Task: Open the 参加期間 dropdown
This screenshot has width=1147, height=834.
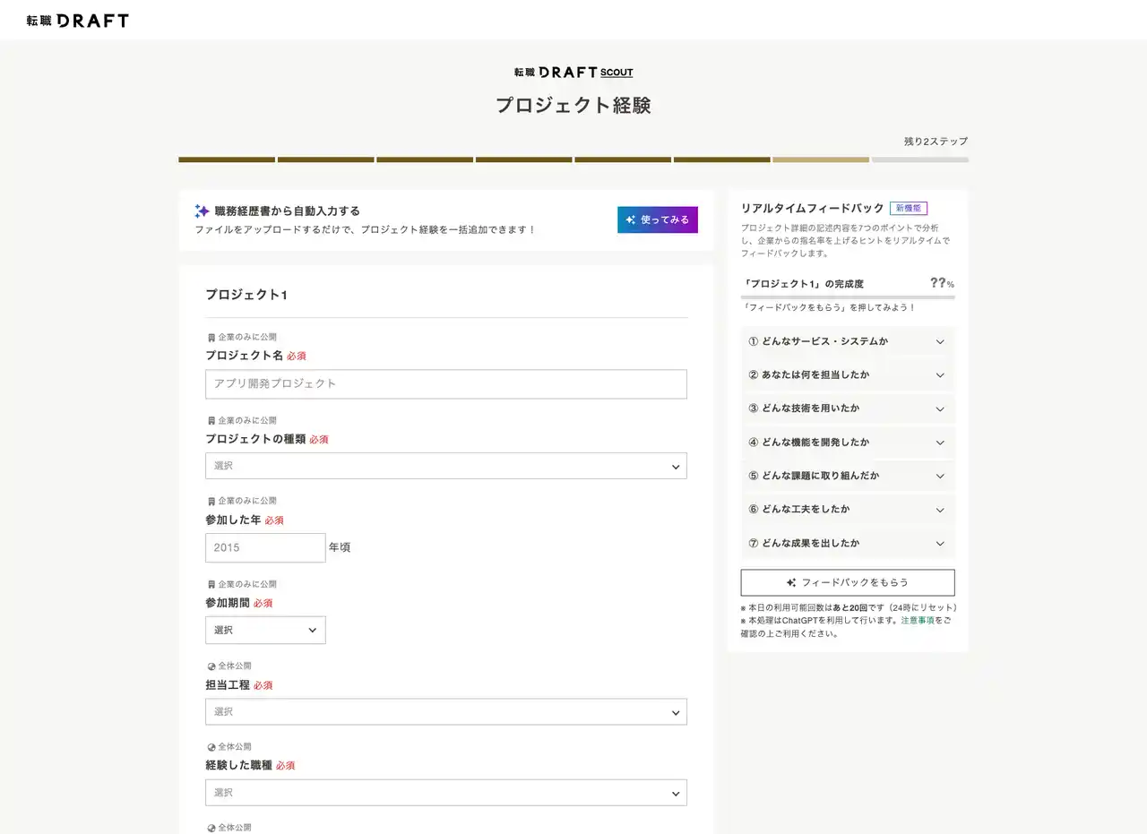Action: (265, 630)
